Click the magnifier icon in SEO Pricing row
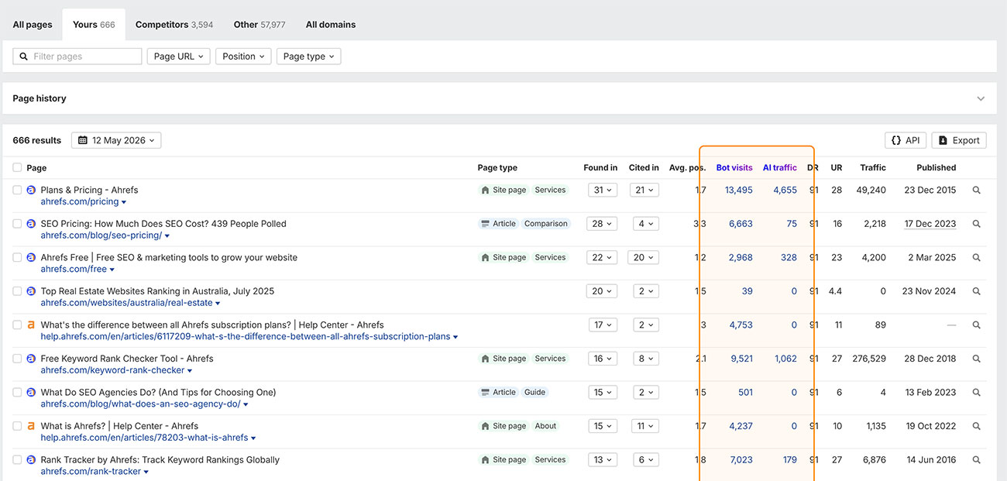This screenshot has height=481, width=1007. click(976, 224)
